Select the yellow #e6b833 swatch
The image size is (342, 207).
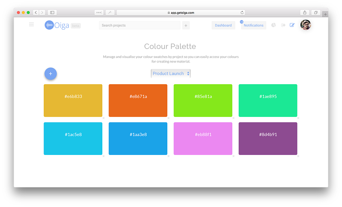[73, 100]
